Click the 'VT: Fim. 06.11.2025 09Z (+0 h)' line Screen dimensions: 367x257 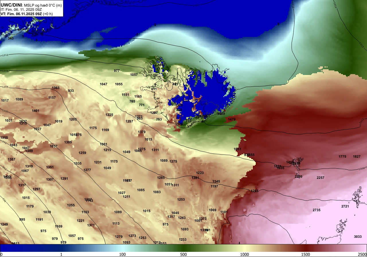pyautogui.click(x=27, y=14)
